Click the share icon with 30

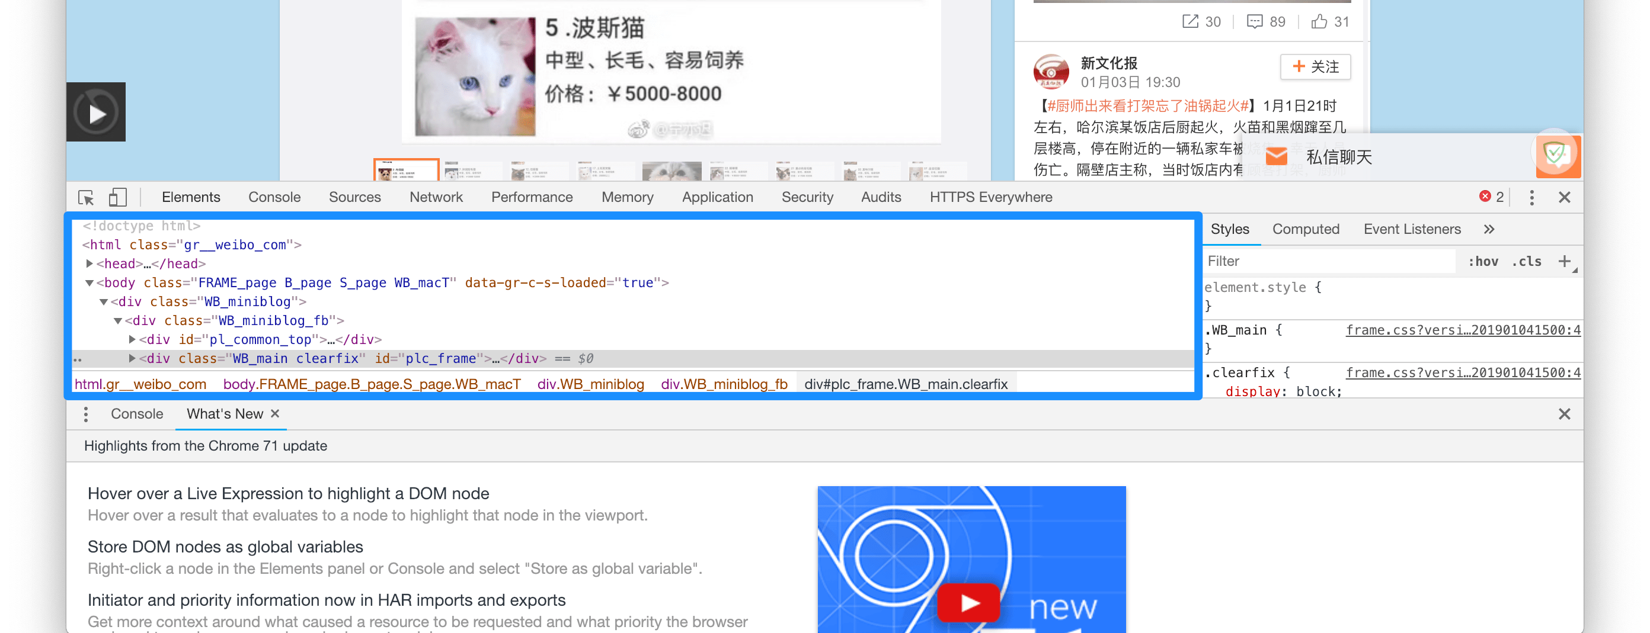coord(1190,22)
